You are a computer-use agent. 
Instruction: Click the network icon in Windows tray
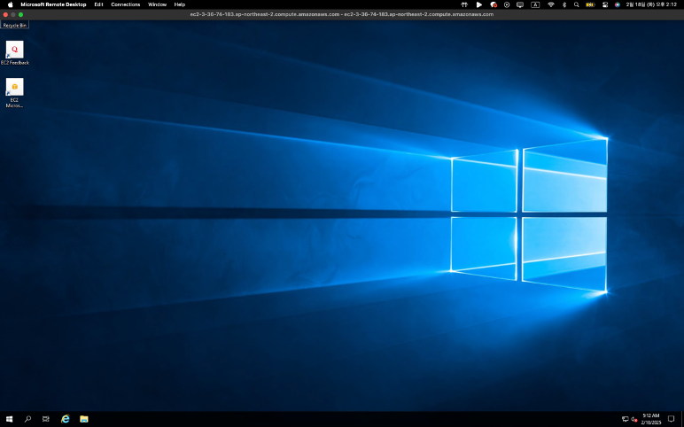625,419
